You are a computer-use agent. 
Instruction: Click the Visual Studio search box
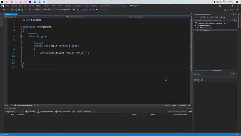pos(113,6)
